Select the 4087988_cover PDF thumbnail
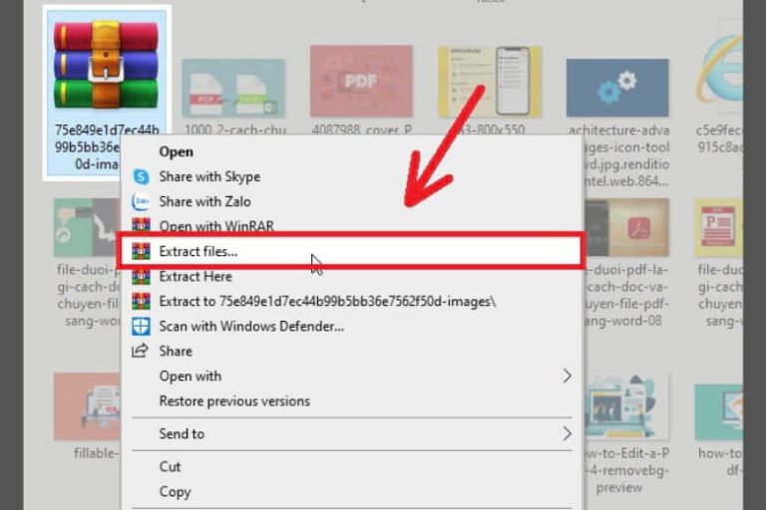The height and width of the screenshot is (510, 766). (361, 81)
